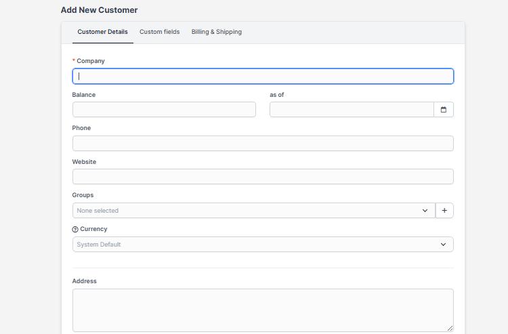This screenshot has width=508, height=334.
Task: Select the Customer Details tab
Action: point(102,32)
